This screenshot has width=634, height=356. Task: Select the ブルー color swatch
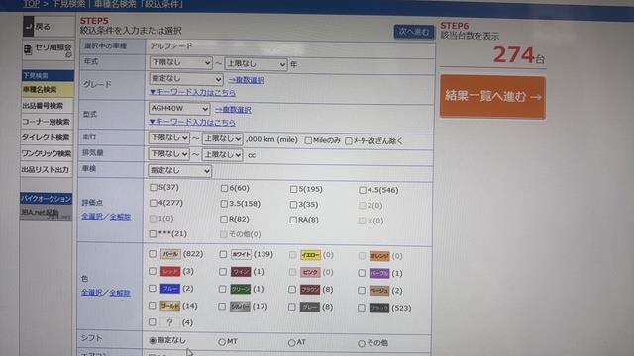pyautogui.click(x=170, y=289)
